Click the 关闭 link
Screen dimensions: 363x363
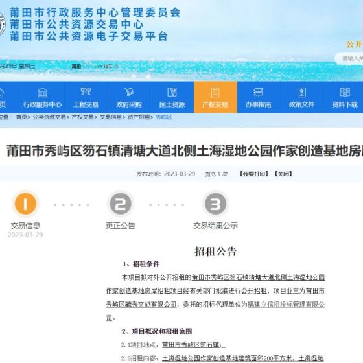click(x=283, y=174)
